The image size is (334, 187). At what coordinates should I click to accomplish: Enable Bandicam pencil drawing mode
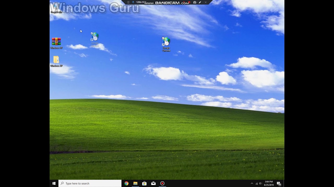pyautogui.click(x=200, y=2)
